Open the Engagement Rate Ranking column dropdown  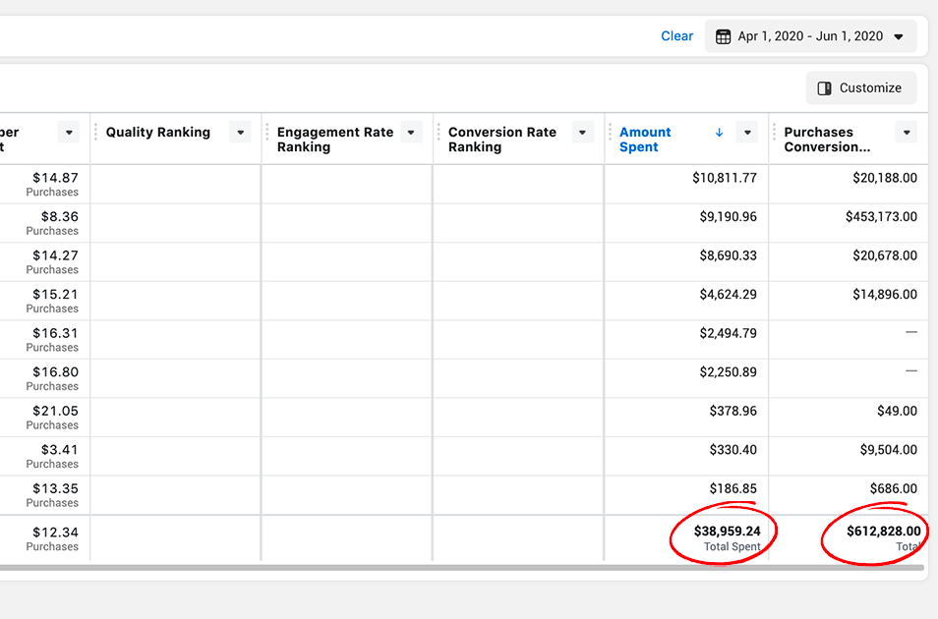(411, 133)
